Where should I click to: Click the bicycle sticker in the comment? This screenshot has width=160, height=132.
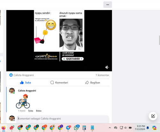(x=23, y=101)
